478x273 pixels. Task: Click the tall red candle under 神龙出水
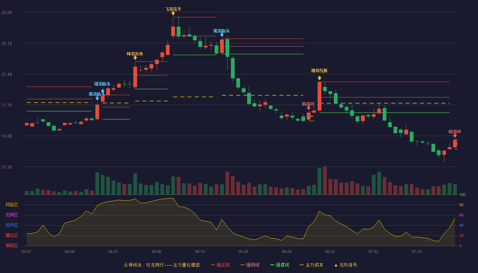point(135,77)
